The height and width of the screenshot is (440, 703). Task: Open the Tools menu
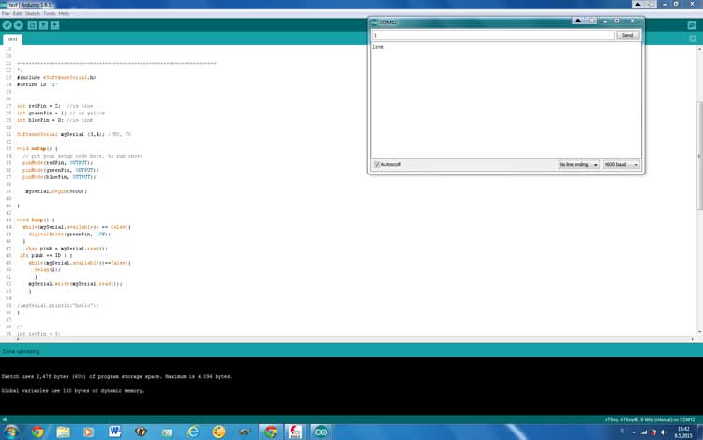tap(50, 14)
